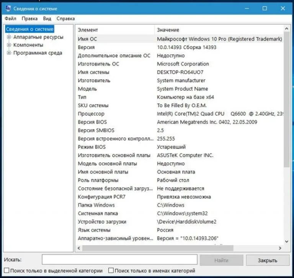The width and height of the screenshot is (294, 278).
Task: Close the window with the X button
Action: pyautogui.click(x=283, y=8)
